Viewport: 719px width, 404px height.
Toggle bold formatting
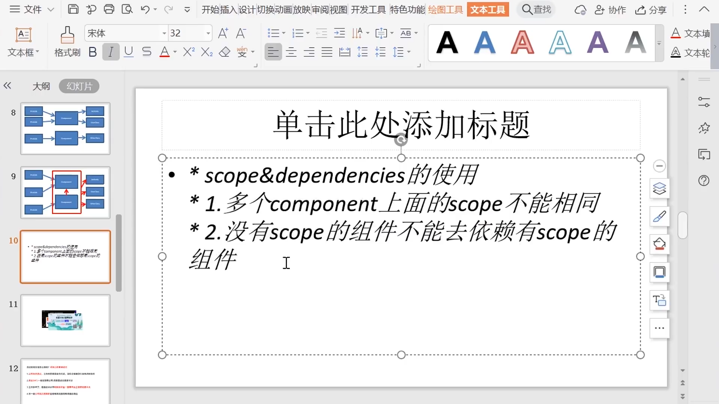(x=92, y=52)
